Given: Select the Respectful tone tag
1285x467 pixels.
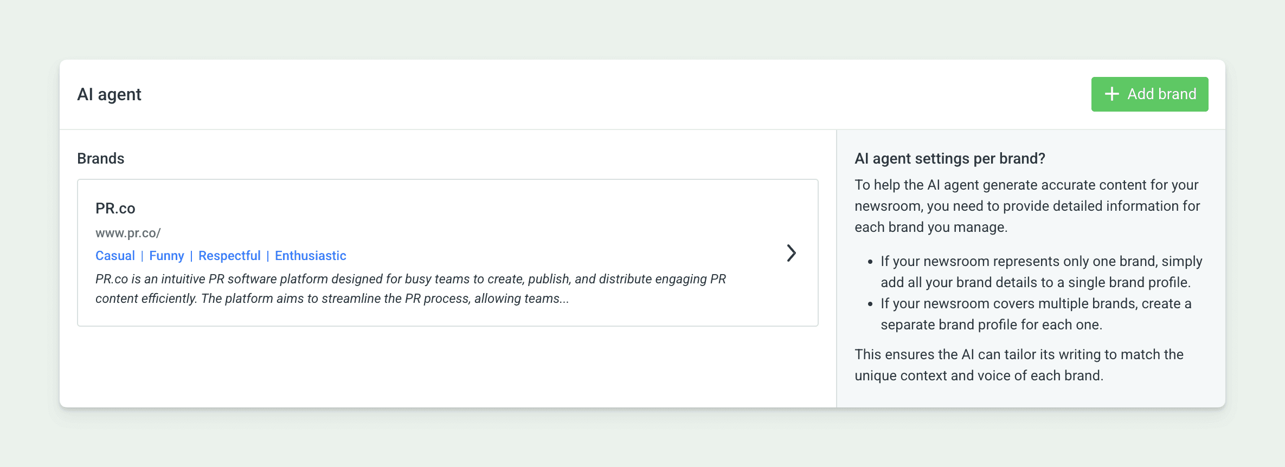Looking at the screenshot, I should 229,256.
